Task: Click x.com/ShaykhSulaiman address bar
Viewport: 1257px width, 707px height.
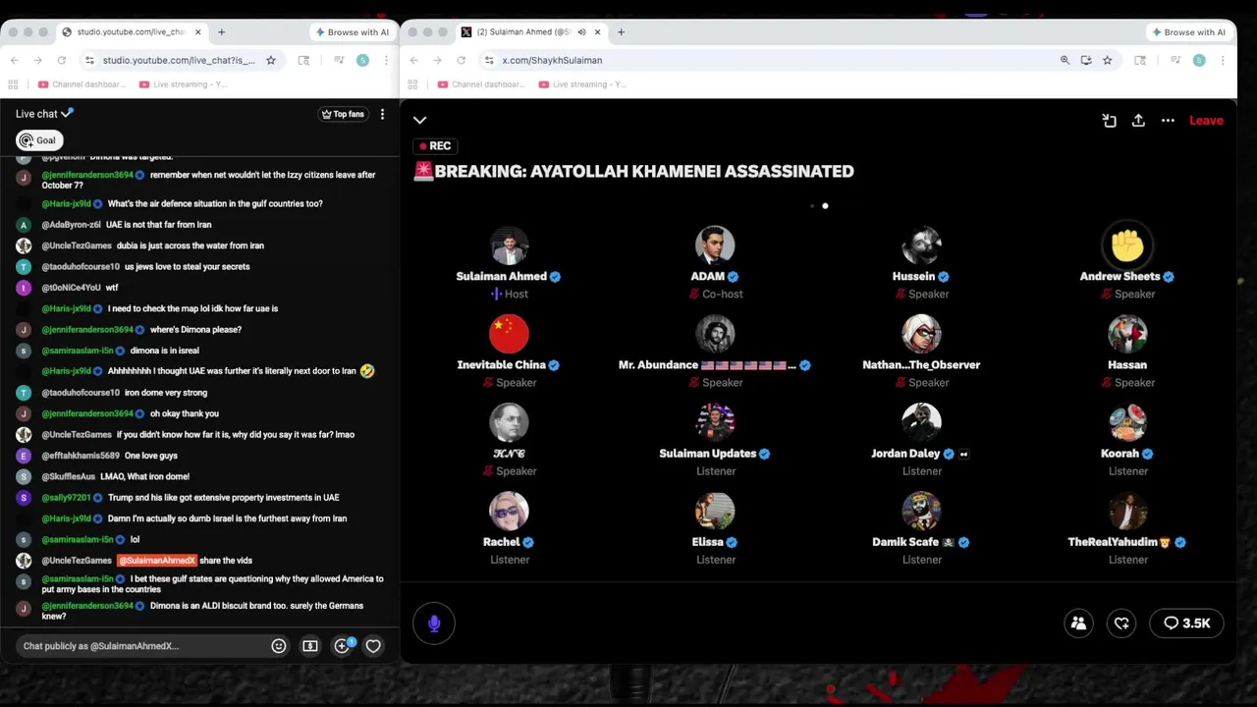Action: (x=552, y=60)
